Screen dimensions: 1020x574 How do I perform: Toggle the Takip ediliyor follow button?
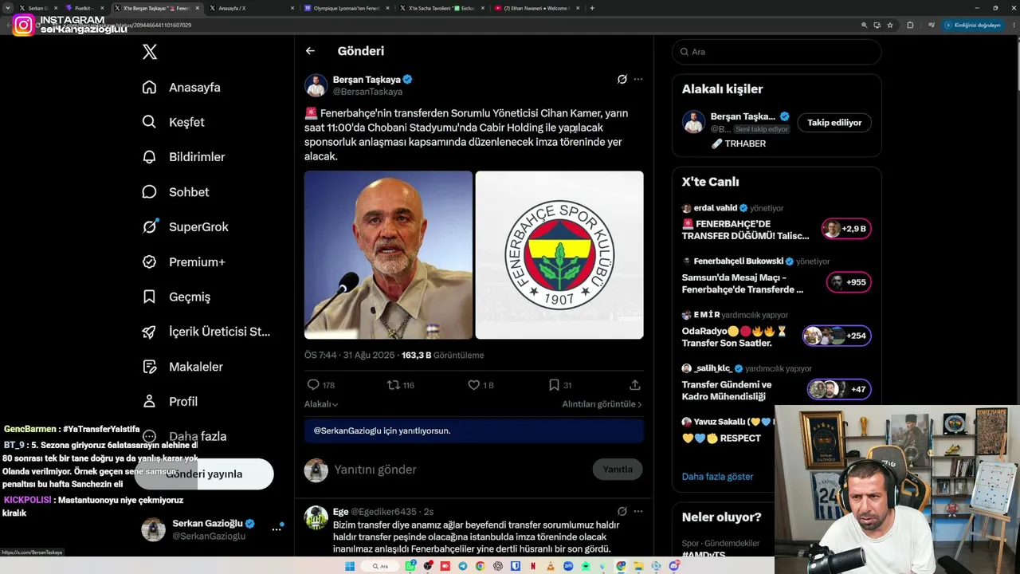click(834, 123)
